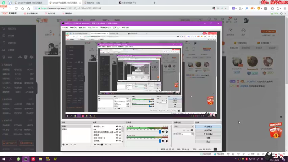Mute the second mixer channel speaker
Viewport: 288px width, 162px height.
(x=163, y=141)
